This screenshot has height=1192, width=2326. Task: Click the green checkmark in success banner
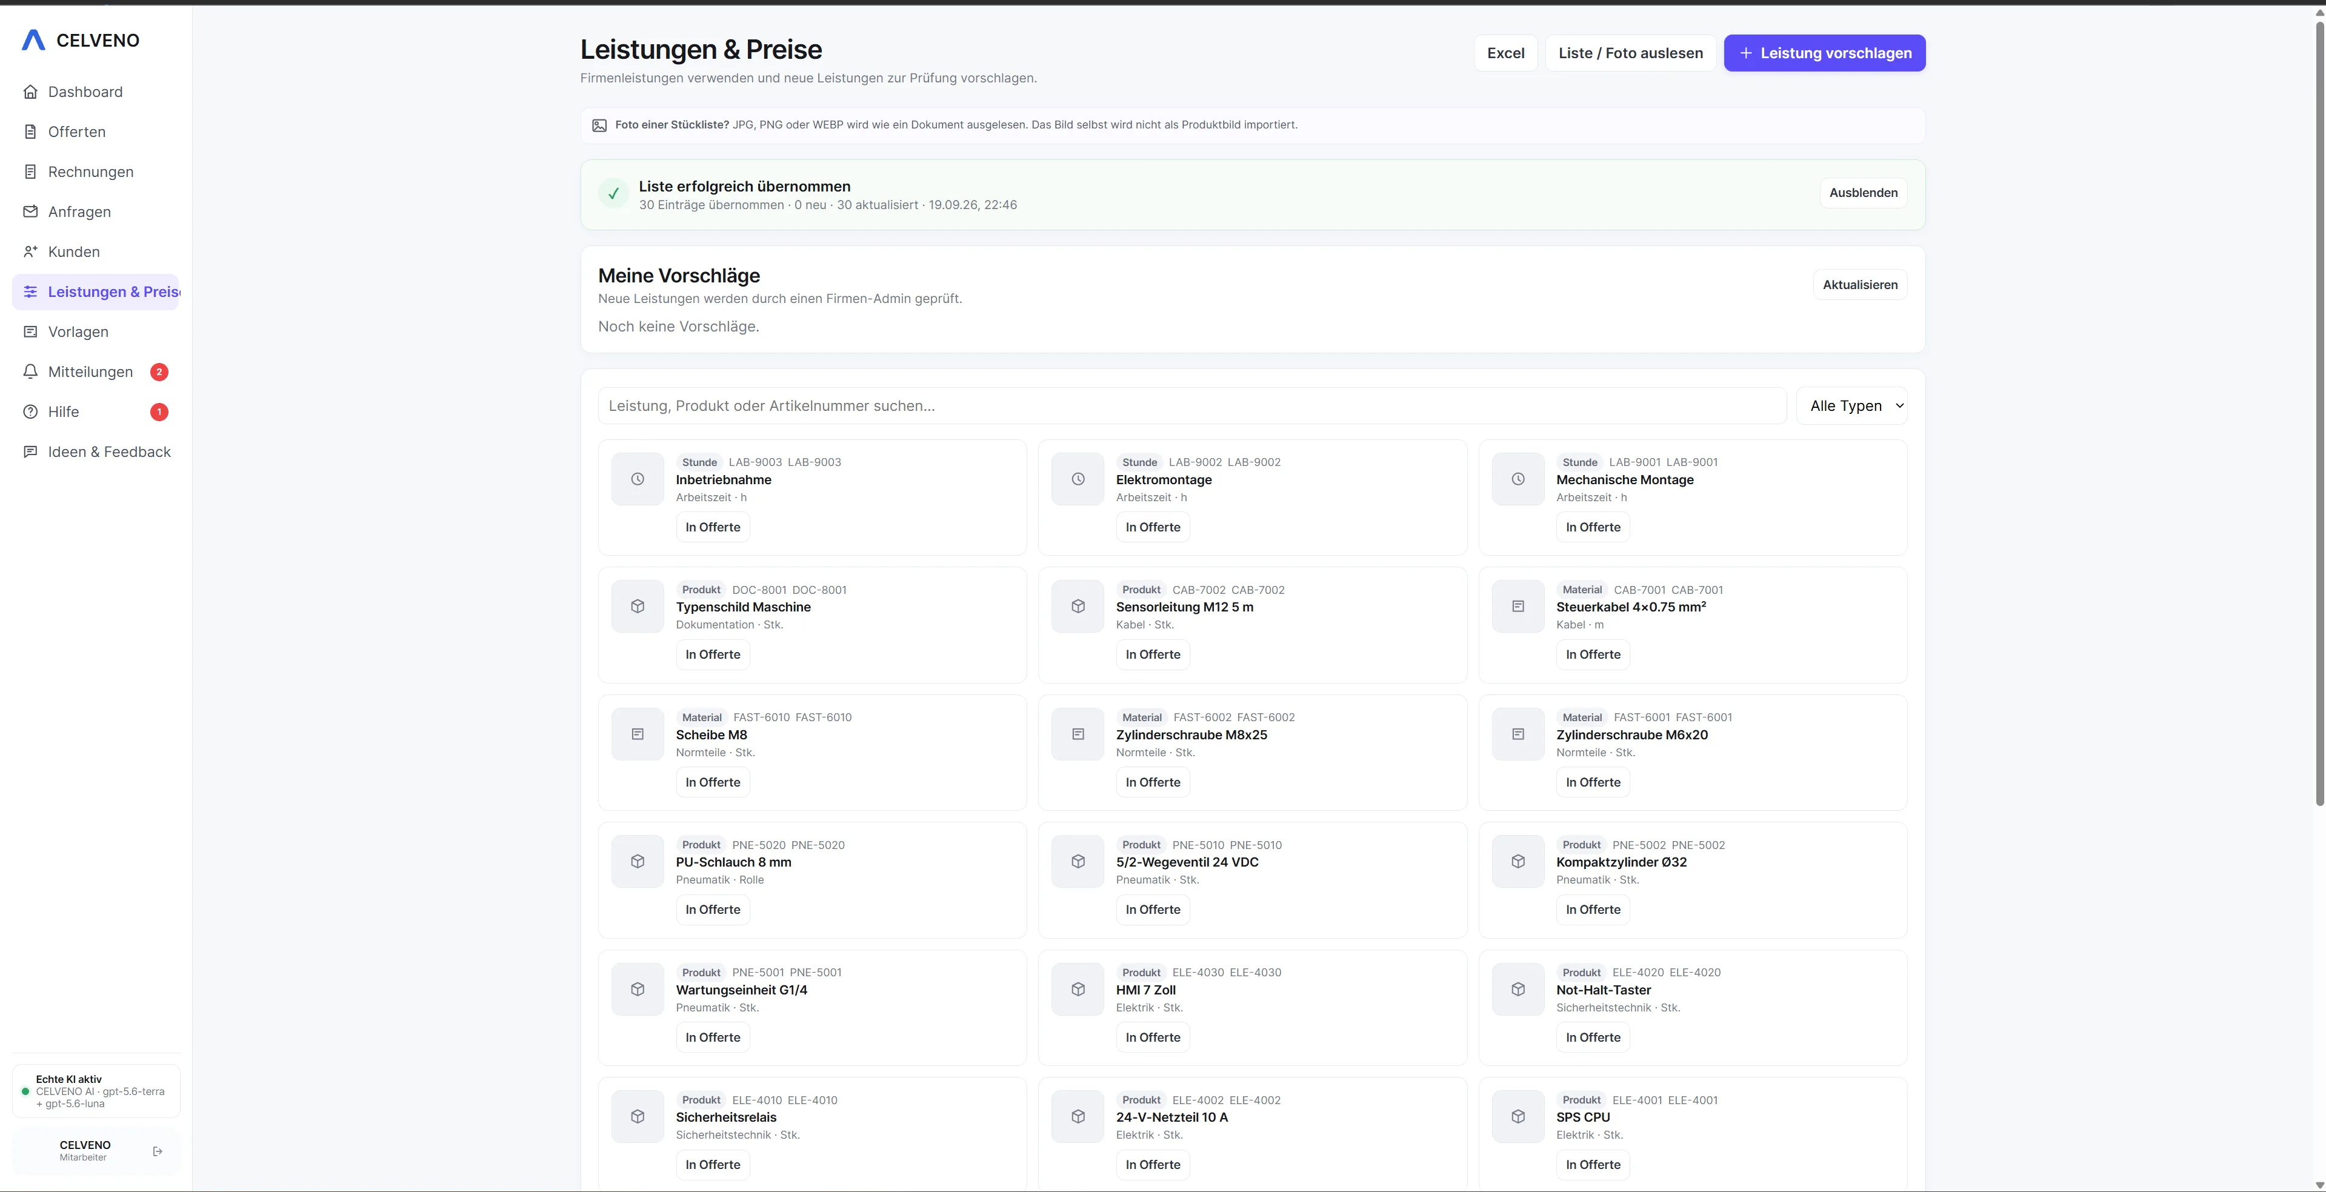tap(613, 193)
